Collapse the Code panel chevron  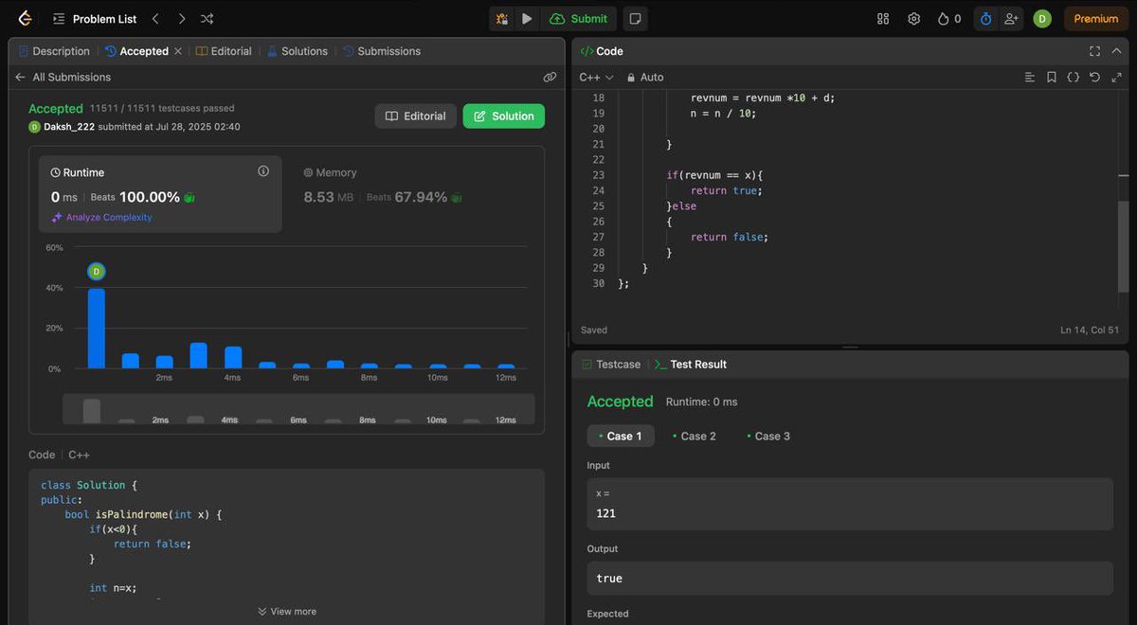(1116, 51)
